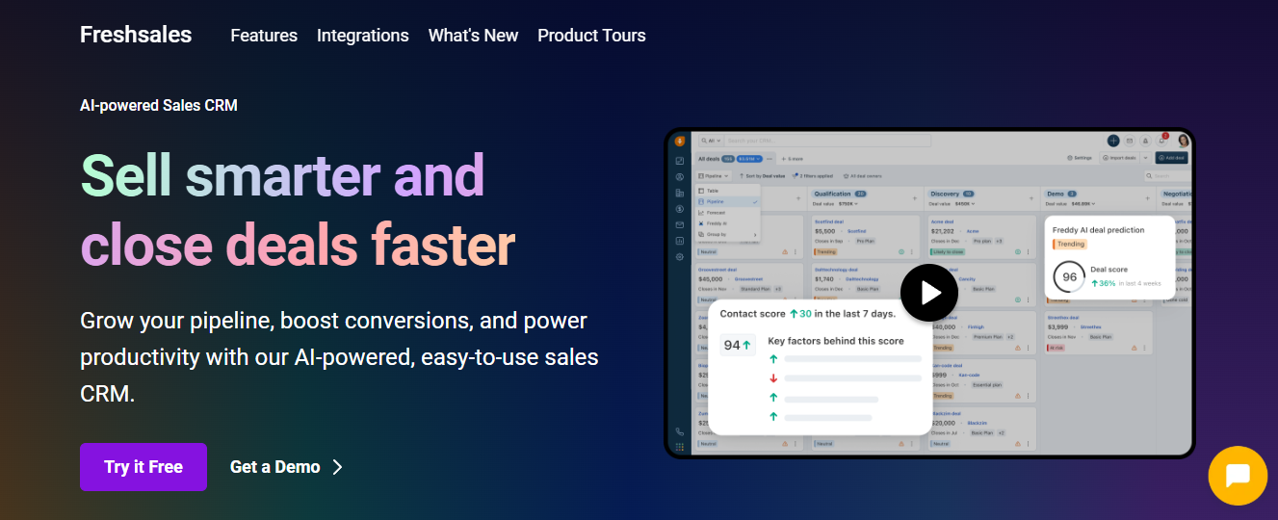Expand the Group by submenu
This screenshot has height=520, width=1278.
728,234
